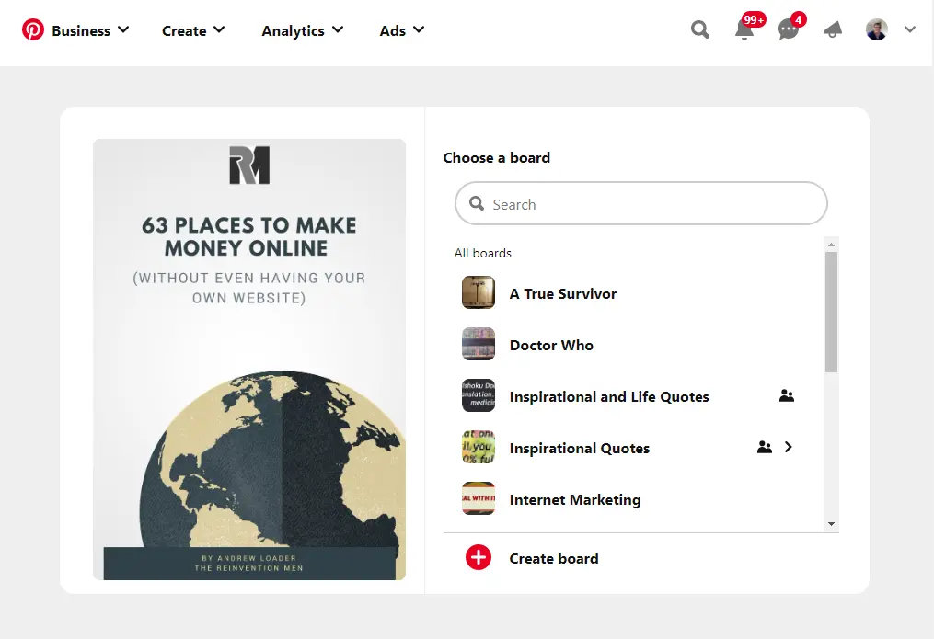
Task: Open the Analytics menu
Action: click(302, 30)
